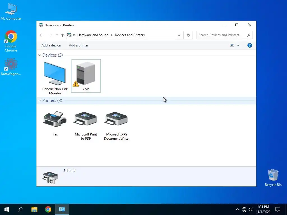Open recent locations dropdown chevron
The image size is (287, 215).
(57, 35)
